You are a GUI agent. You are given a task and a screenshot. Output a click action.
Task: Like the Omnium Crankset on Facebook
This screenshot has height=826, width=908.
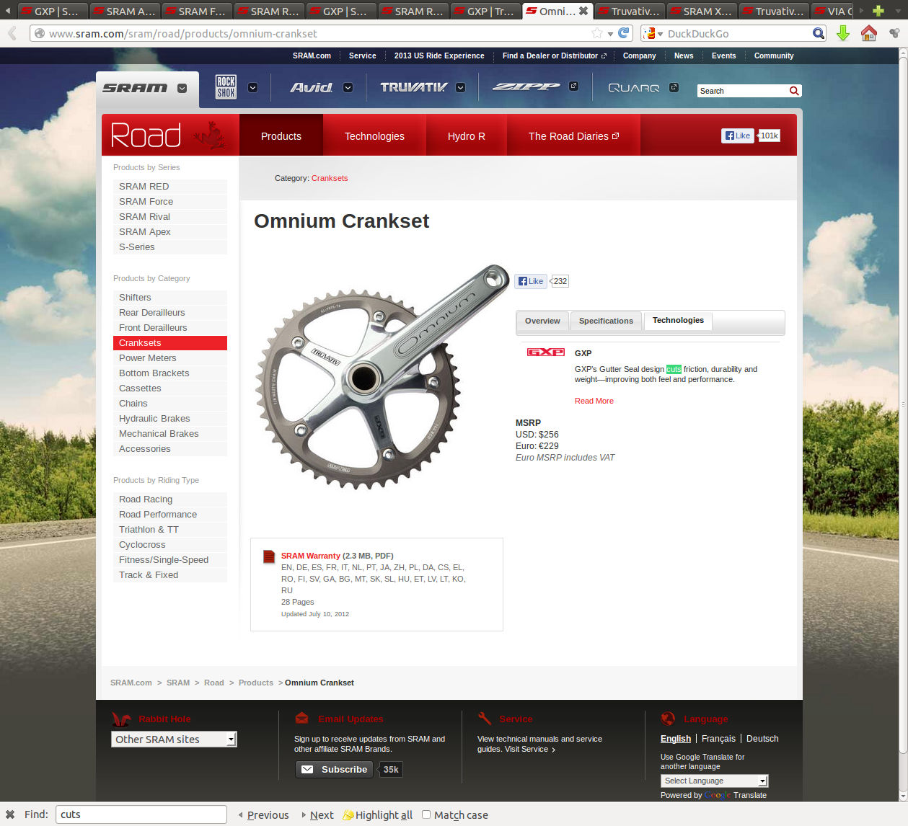(x=530, y=281)
